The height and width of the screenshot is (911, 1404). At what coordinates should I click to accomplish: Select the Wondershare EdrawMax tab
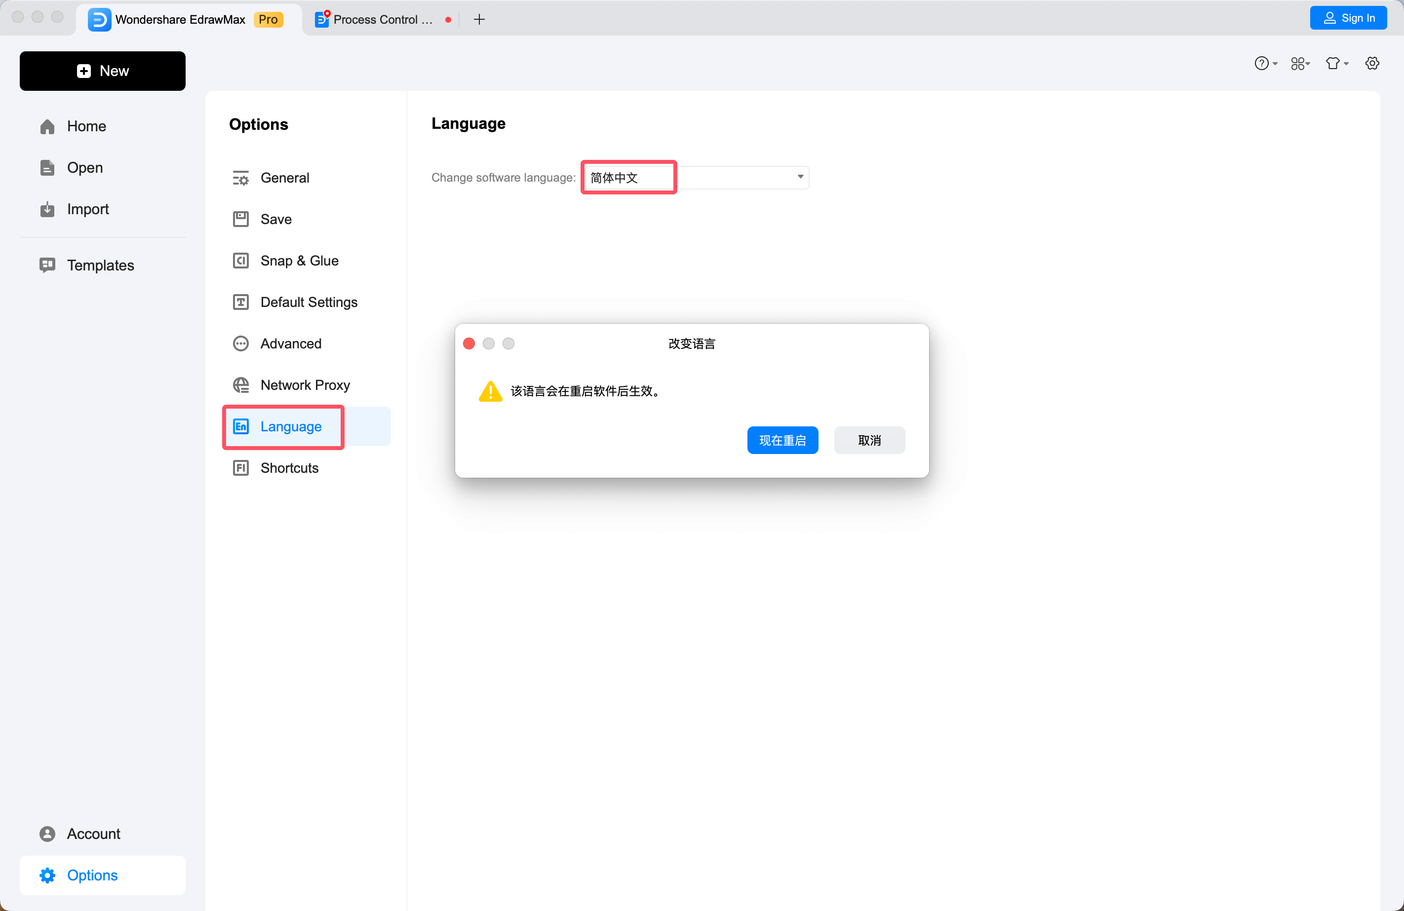tap(180, 19)
